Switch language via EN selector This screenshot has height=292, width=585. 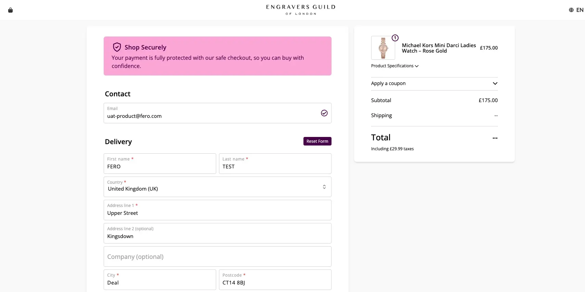coord(580,10)
